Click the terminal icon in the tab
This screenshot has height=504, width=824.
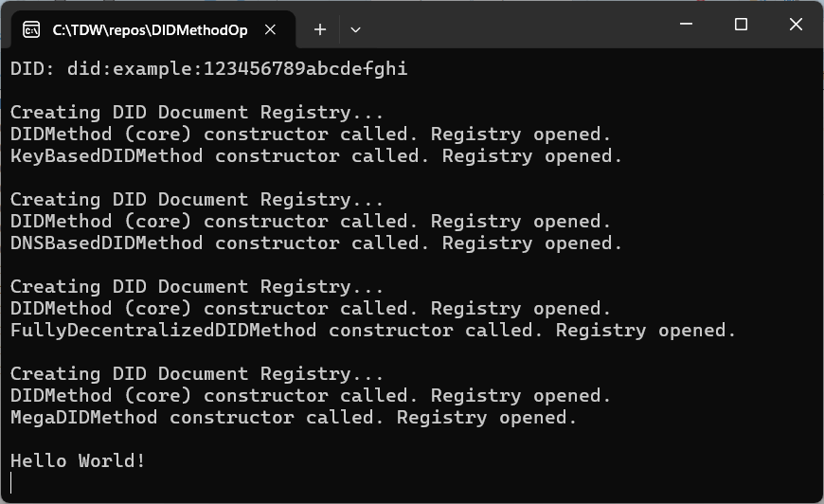tap(31, 29)
